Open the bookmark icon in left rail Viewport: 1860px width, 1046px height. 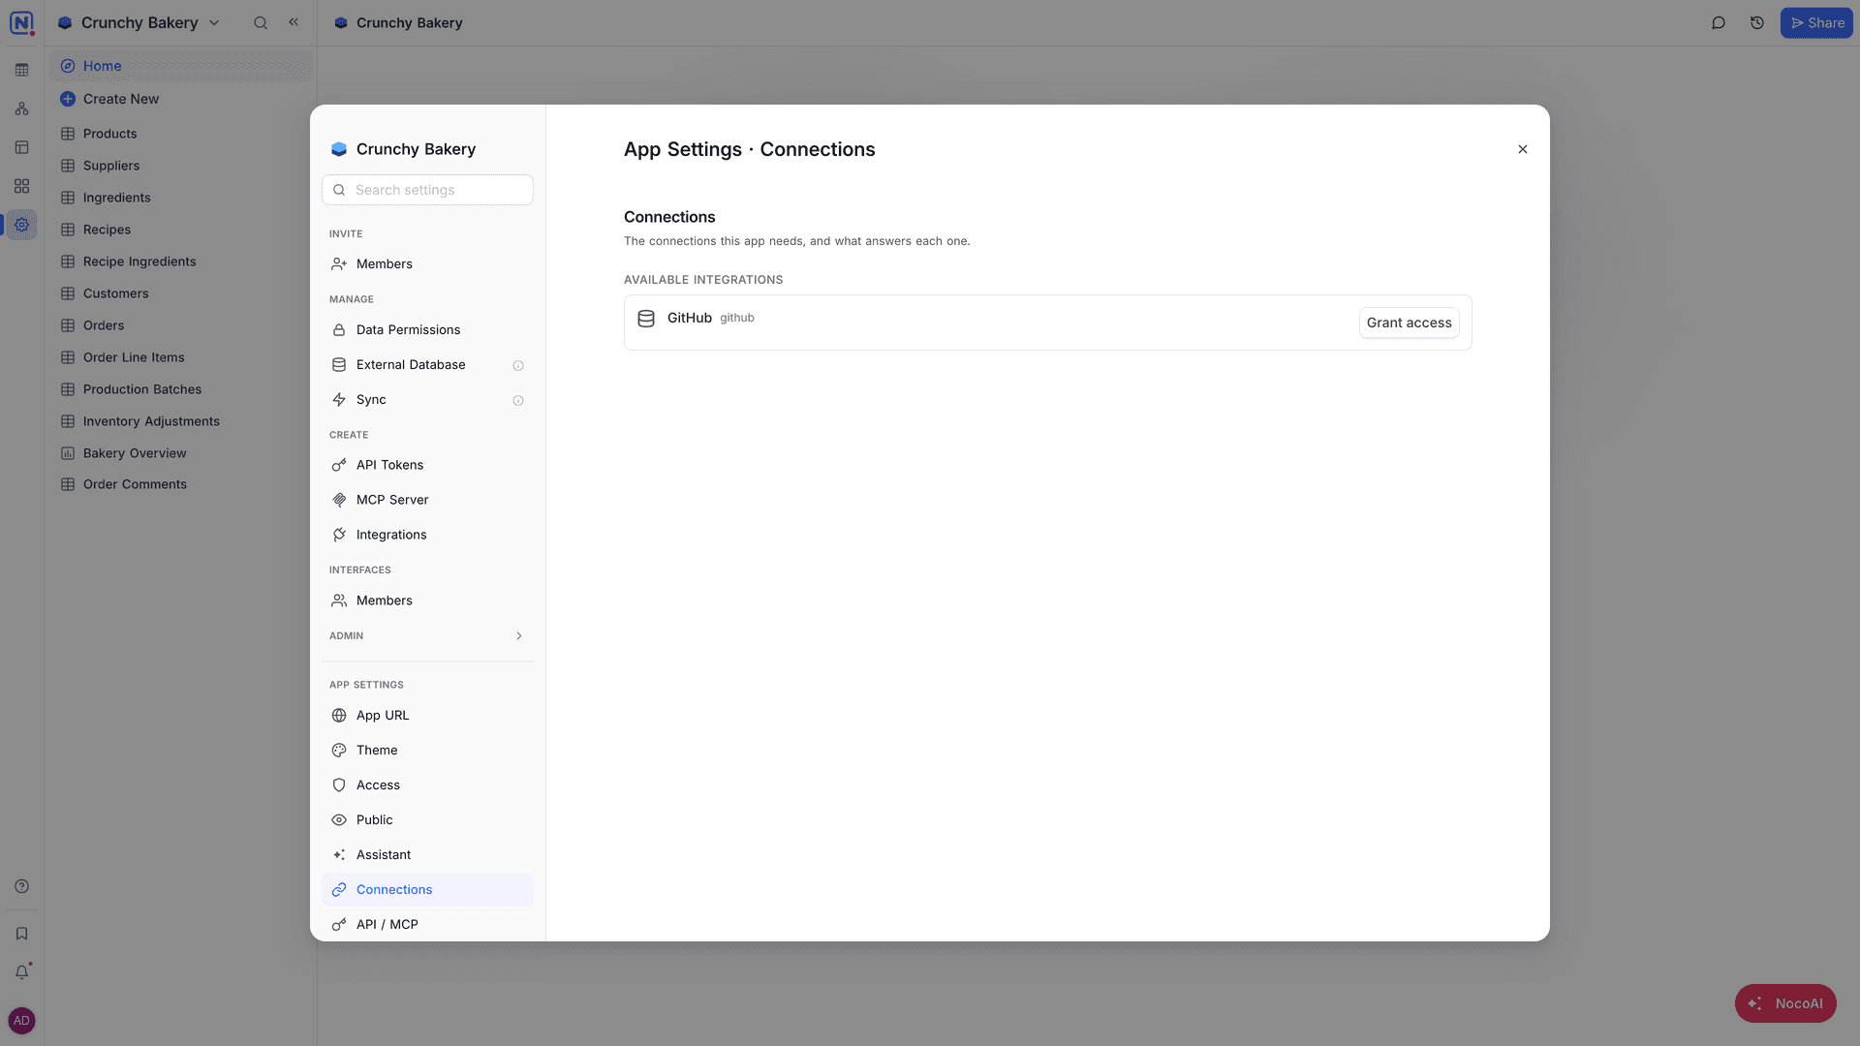click(21, 934)
